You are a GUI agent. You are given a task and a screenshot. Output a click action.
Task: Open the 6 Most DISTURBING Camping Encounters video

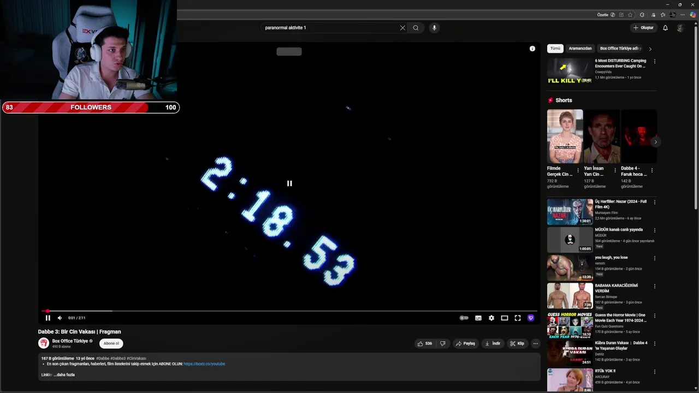pyautogui.click(x=570, y=72)
